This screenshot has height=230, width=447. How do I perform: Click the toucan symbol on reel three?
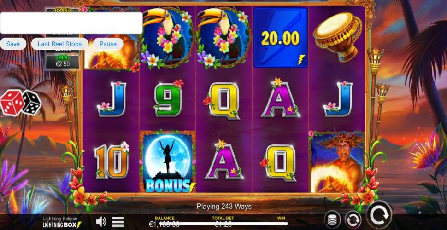pos(224,37)
